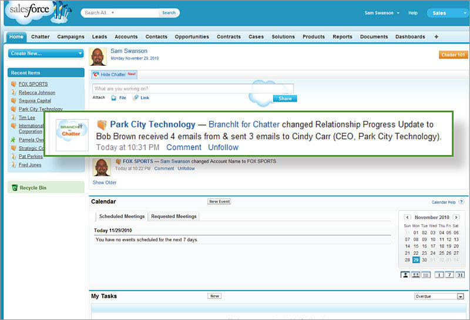
Task: Switch to Requested Meetings tab
Action: coord(174,216)
